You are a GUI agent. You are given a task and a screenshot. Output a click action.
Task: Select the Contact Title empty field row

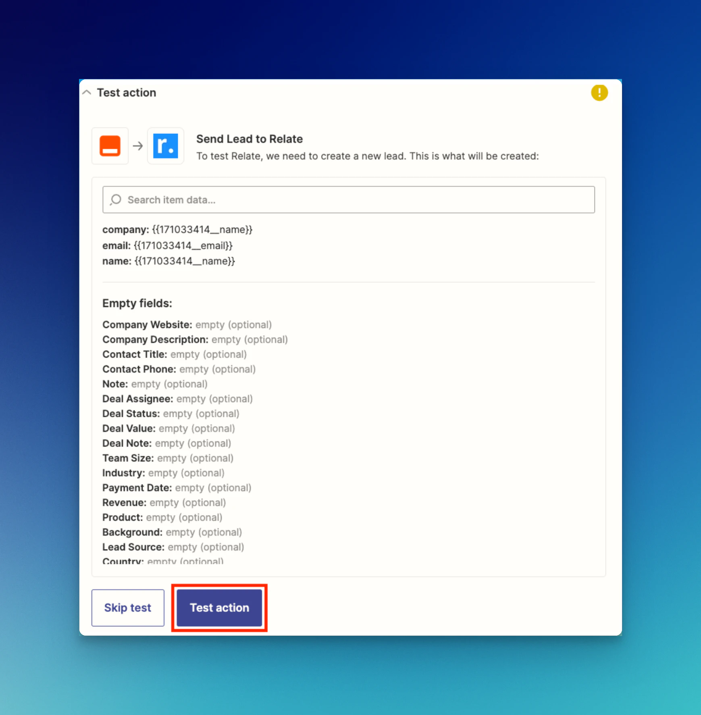click(175, 354)
